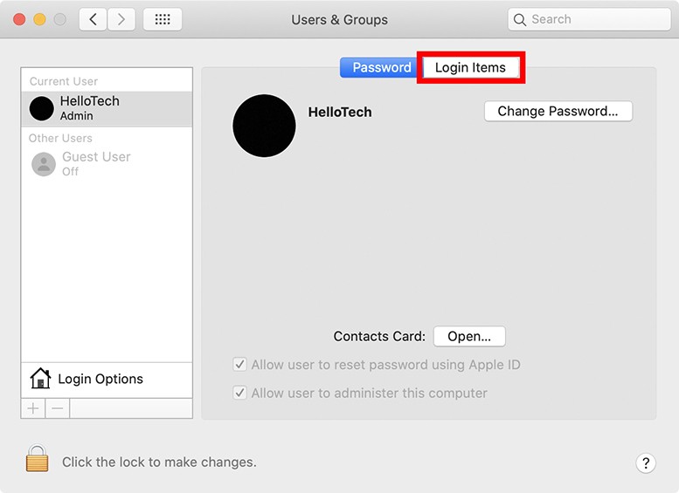Click the HelloTech large profile picture
Image resolution: width=679 pixels, height=493 pixels.
264,127
